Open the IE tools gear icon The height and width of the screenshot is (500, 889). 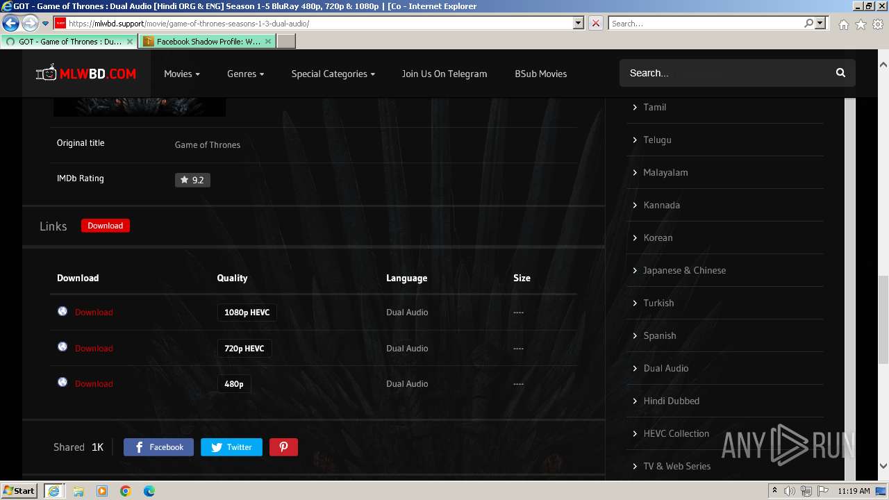coord(878,24)
